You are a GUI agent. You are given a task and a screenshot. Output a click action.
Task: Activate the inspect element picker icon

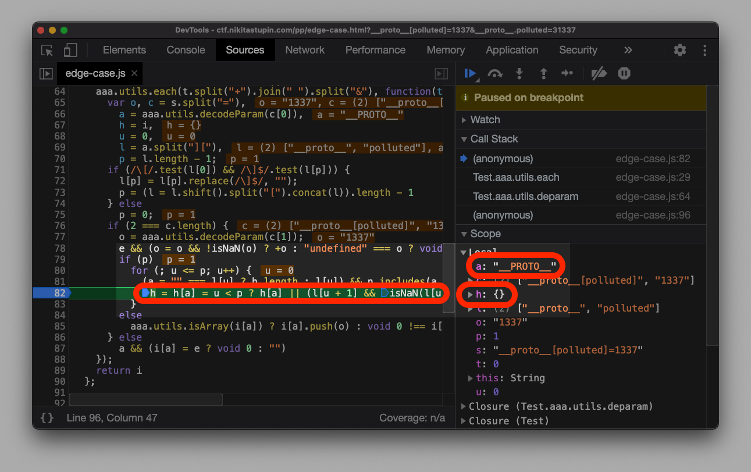(48, 51)
